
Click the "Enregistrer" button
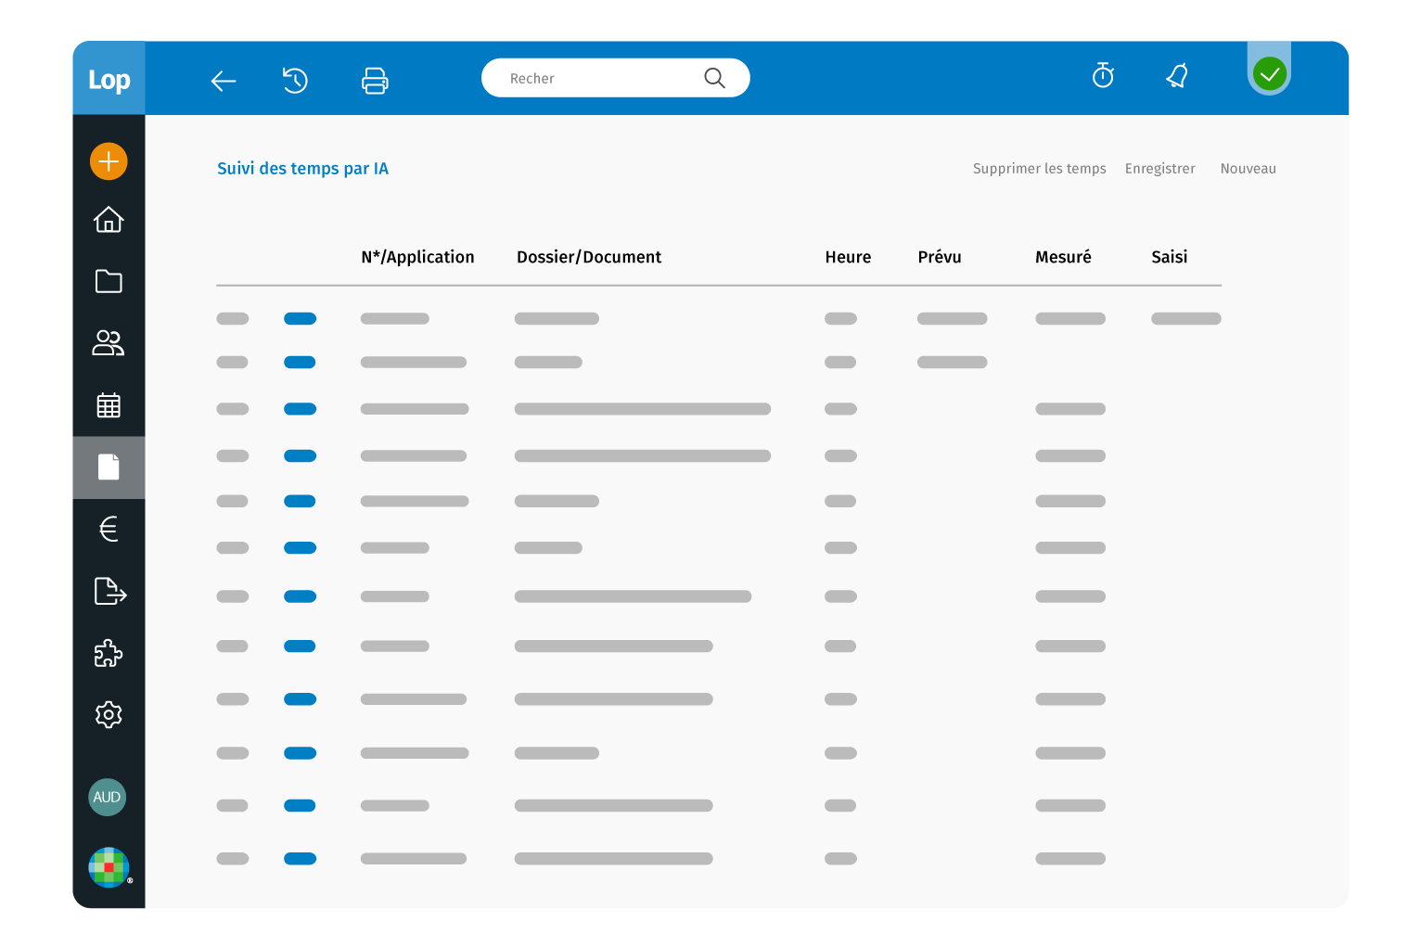click(1159, 169)
